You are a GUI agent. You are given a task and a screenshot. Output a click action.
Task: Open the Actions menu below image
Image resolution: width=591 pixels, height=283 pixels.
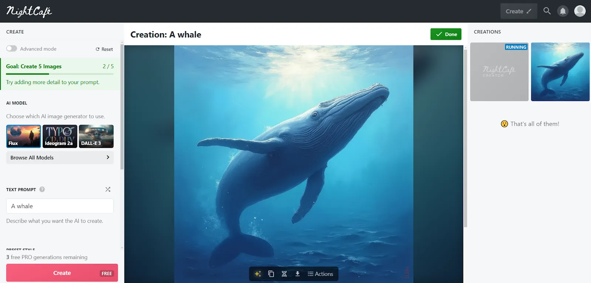pos(321,274)
